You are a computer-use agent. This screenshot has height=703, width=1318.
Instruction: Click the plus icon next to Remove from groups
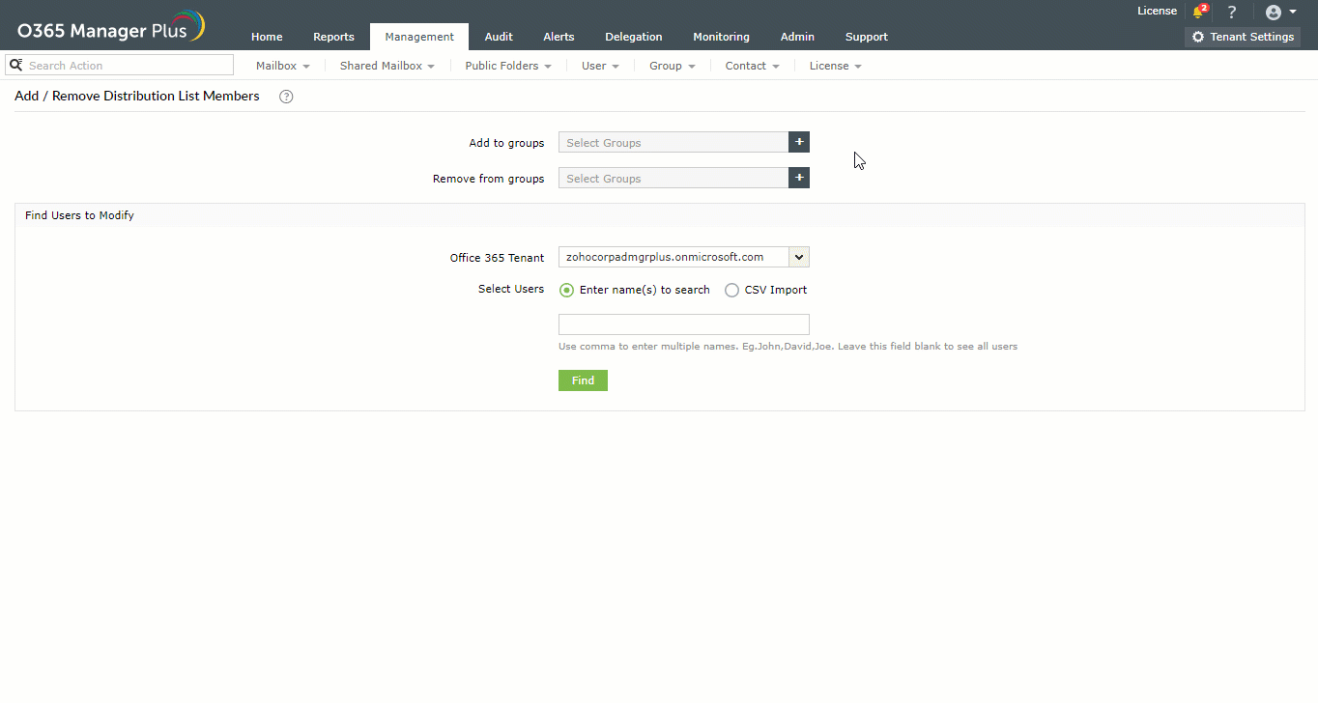point(798,177)
